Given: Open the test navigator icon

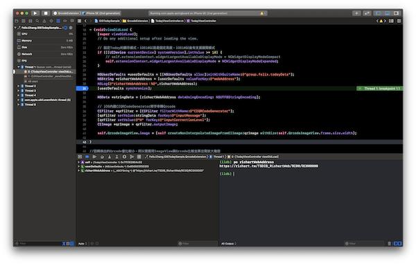Looking at the screenshot, I should tap(51, 21).
